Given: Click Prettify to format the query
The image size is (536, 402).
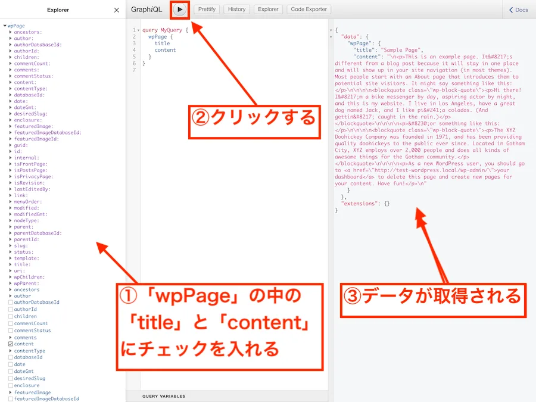Looking at the screenshot, I should point(206,9).
